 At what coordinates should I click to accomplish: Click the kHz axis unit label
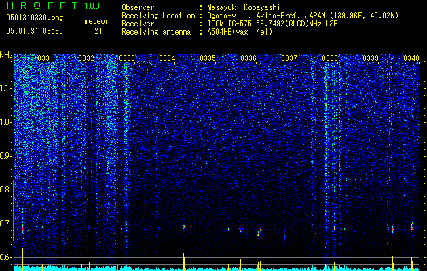[6, 55]
